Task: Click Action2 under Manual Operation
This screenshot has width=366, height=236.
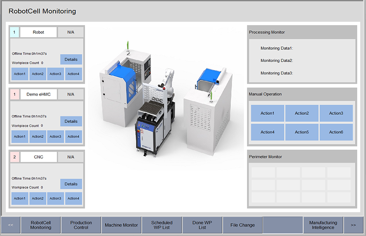Action: pos(302,113)
